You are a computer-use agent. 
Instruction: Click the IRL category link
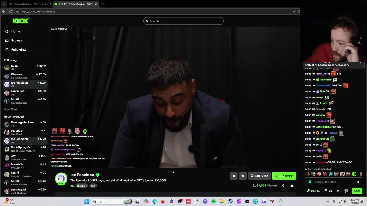click(x=72, y=186)
